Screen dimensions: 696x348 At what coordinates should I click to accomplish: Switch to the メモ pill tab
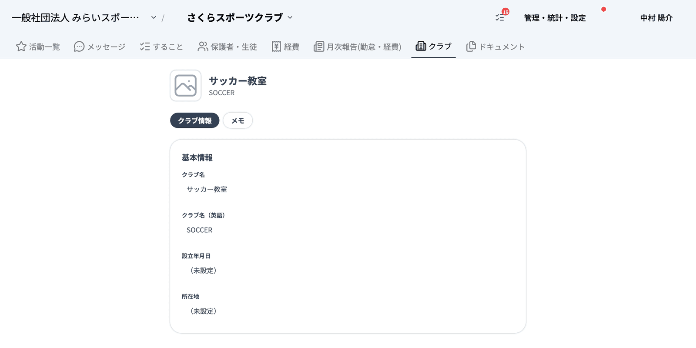click(x=238, y=120)
